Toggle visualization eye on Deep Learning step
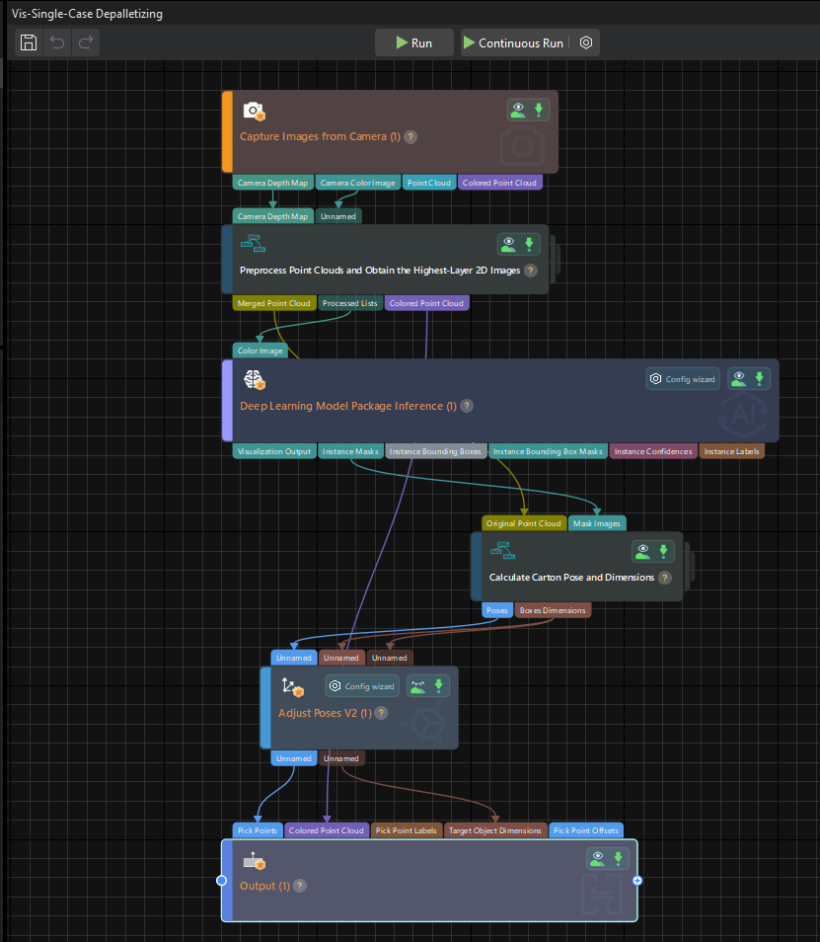 (739, 378)
